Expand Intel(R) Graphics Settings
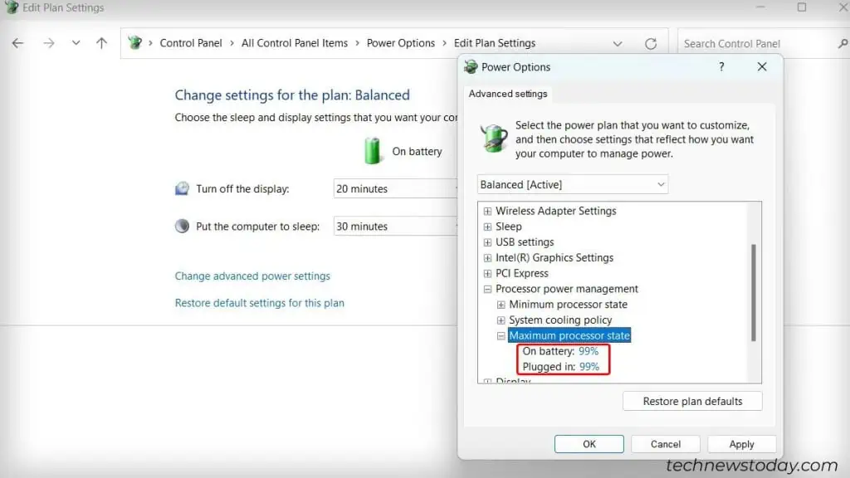The image size is (850, 478). pos(486,257)
